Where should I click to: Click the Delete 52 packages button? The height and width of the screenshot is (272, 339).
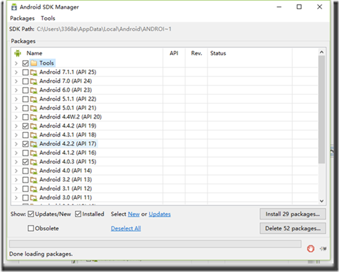292,228
